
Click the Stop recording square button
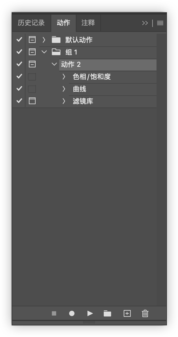click(x=54, y=313)
